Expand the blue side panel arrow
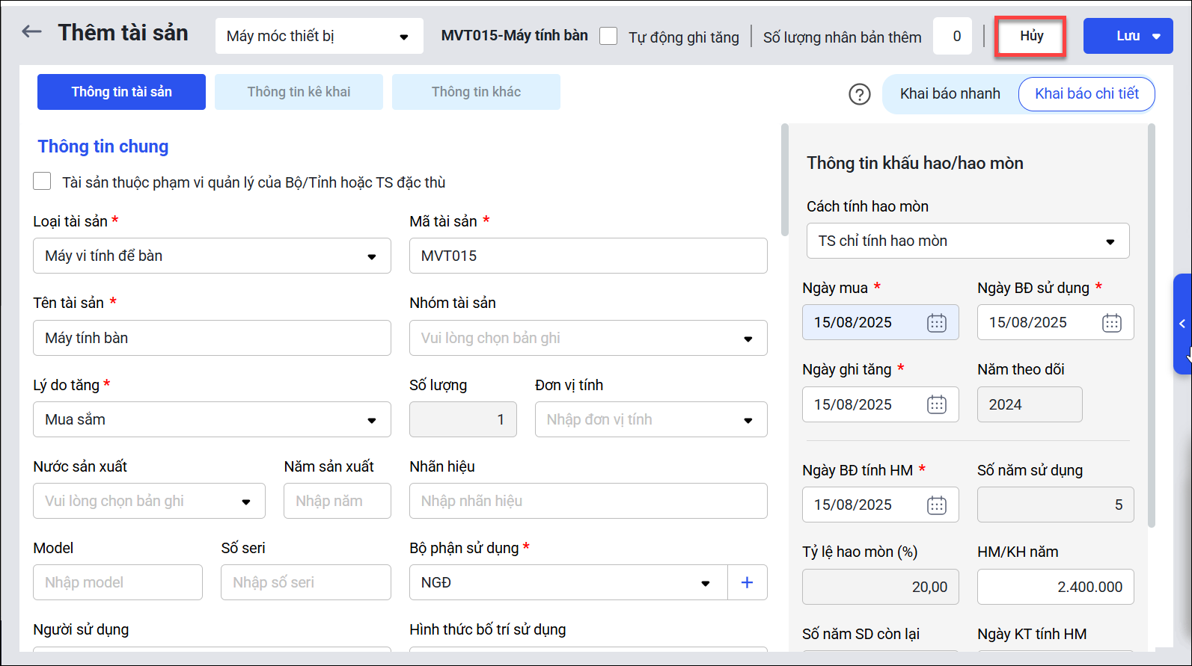Screen dimensions: 1192x666 (x=1182, y=324)
